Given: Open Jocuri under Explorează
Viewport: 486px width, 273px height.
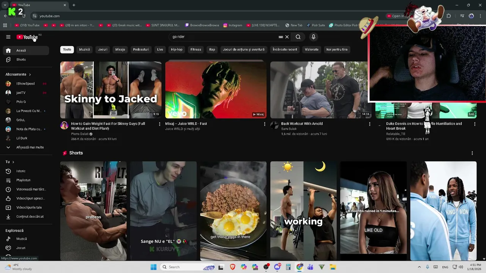Looking at the screenshot, I should [26, 248].
